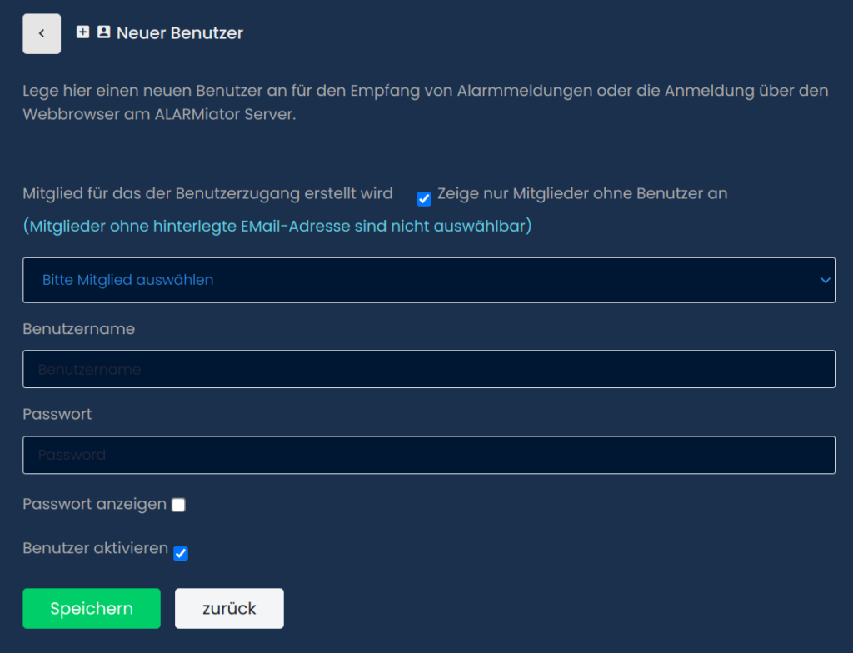The height and width of the screenshot is (653, 853).
Task: Click the 'Benutzer aktivieren' label text
Action: pos(95,550)
